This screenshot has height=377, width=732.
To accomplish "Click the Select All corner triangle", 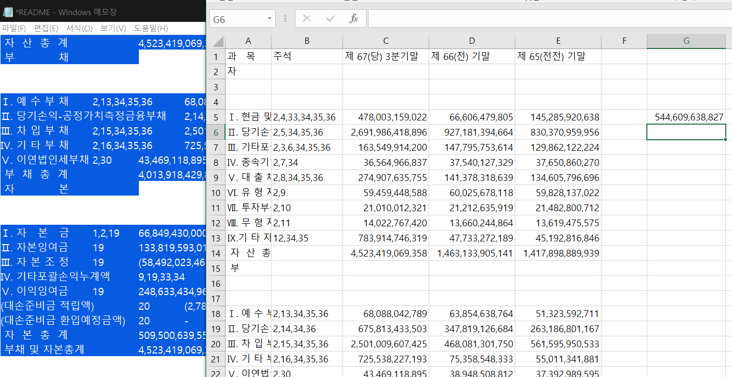I will click(x=217, y=41).
